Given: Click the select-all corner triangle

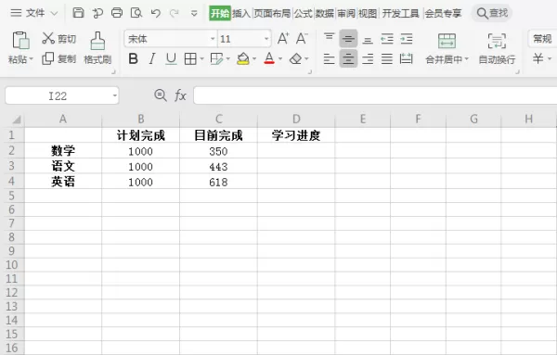Looking at the screenshot, I should pos(17,120).
